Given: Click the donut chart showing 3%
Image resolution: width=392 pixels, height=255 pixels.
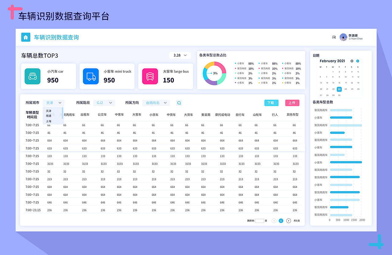Looking at the screenshot, I should (214, 73).
